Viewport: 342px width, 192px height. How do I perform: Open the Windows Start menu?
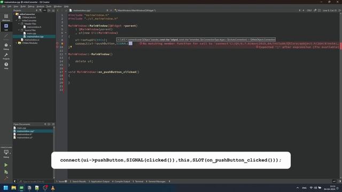tap(6, 188)
